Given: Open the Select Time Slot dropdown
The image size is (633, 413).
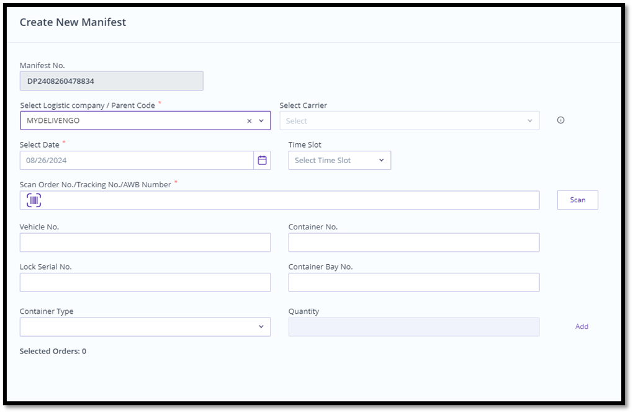Looking at the screenshot, I should pyautogui.click(x=339, y=161).
